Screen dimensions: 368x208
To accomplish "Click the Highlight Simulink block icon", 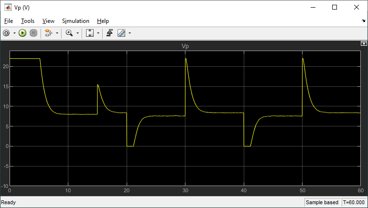I will pos(48,33).
